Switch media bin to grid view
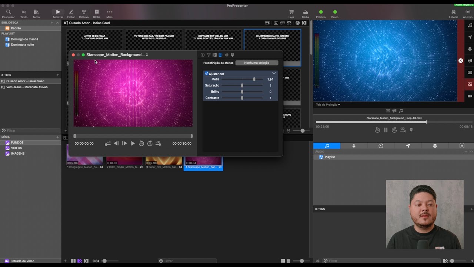474x267 pixels. [x=283, y=261]
